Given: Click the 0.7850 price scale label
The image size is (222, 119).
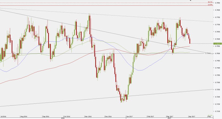Looking at the screenshot, I should 217,3.
